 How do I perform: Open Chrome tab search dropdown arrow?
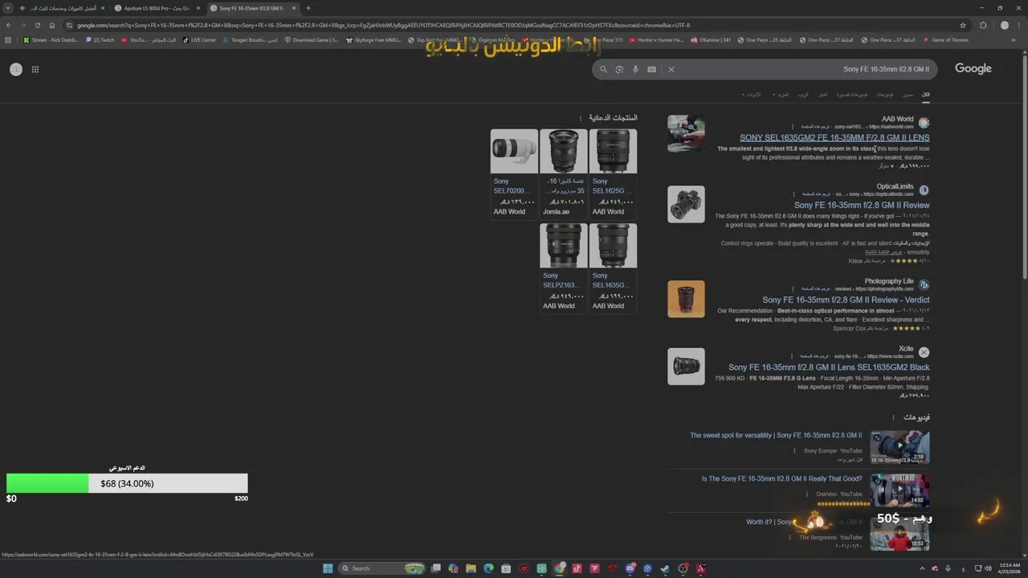[x=8, y=8]
